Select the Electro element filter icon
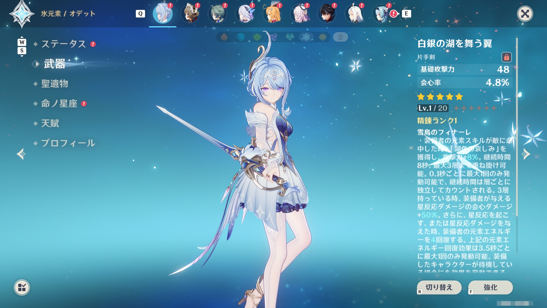Screen dimensions: 547x308 274,37
